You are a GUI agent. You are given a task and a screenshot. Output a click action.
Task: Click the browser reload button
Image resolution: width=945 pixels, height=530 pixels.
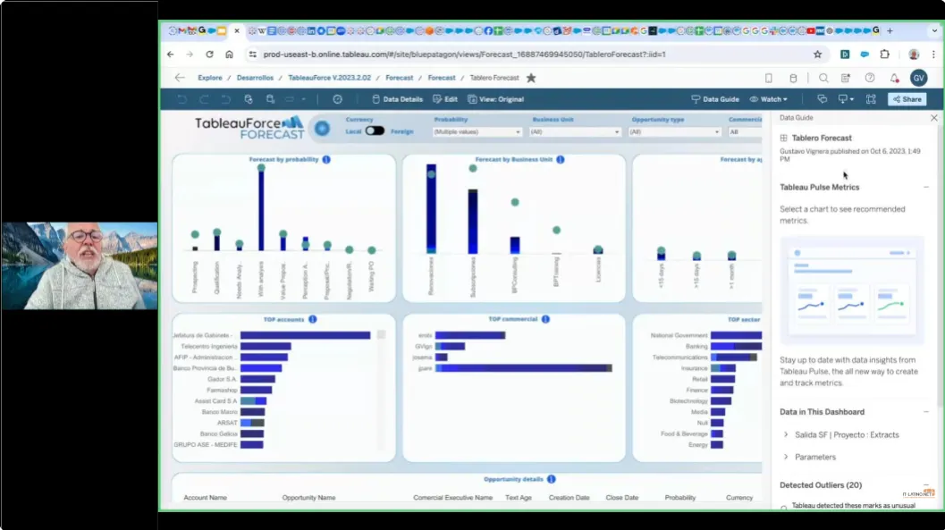coord(209,55)
